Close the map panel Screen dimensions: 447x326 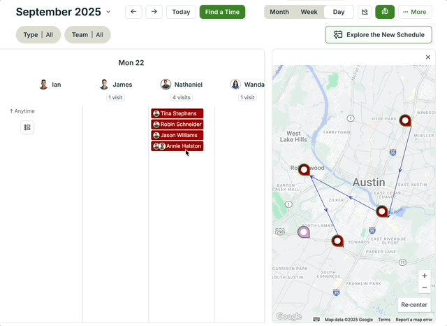(x=428, y=57)
